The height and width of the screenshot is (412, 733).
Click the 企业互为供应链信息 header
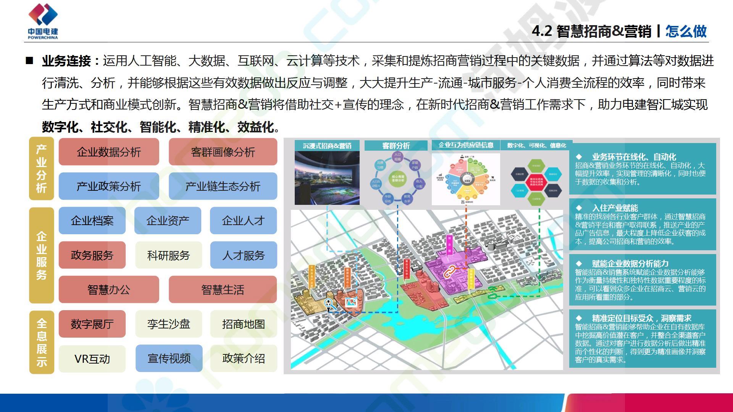(466, 145)
